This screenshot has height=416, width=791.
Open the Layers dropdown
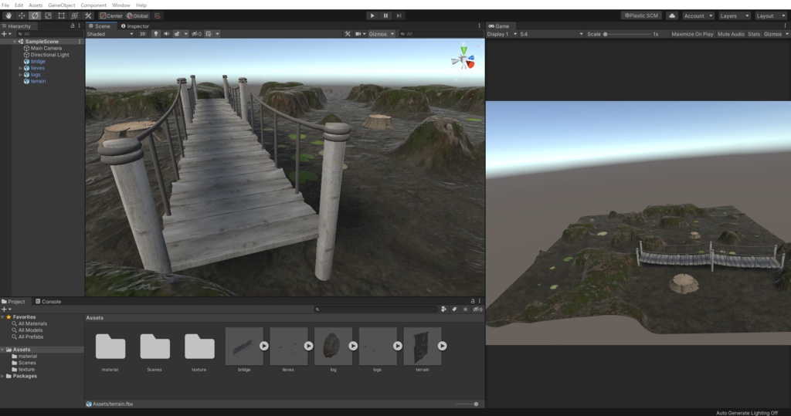[734, 15]
